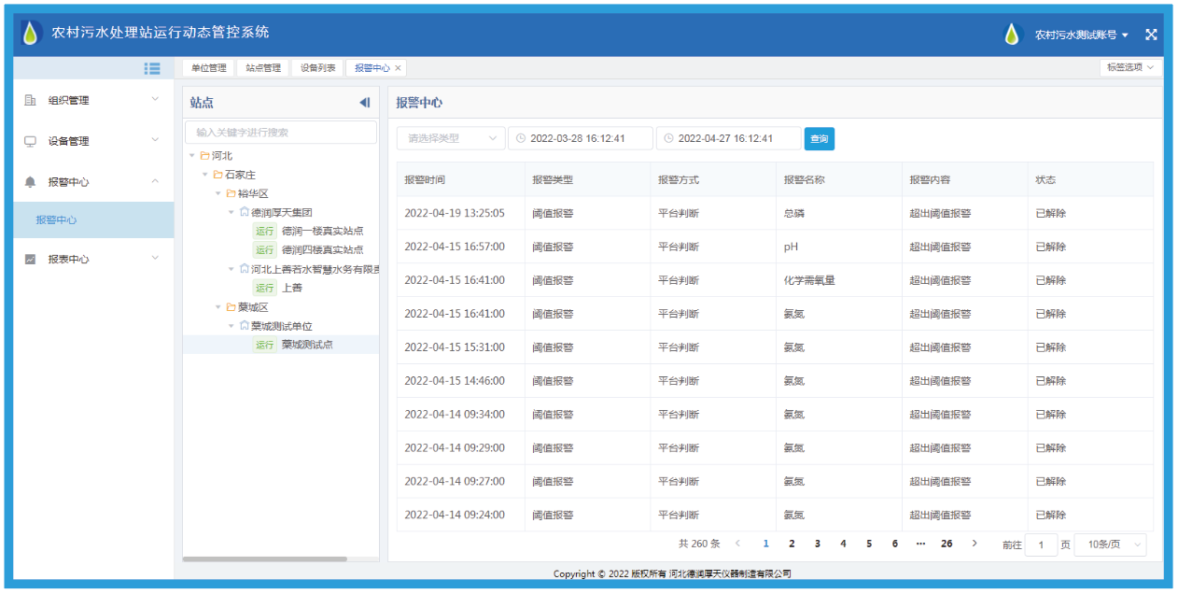Click the station keyword search field
This screenshot has width=1178, height=594.
point(280,133)
